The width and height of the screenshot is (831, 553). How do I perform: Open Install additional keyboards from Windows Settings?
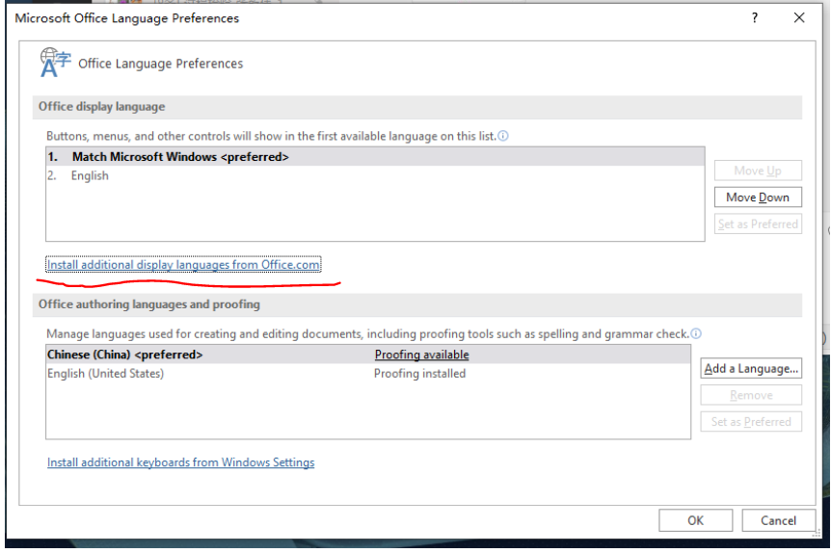181,462
